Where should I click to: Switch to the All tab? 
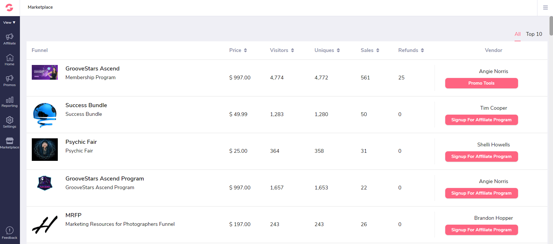click(x=517, y=34)
